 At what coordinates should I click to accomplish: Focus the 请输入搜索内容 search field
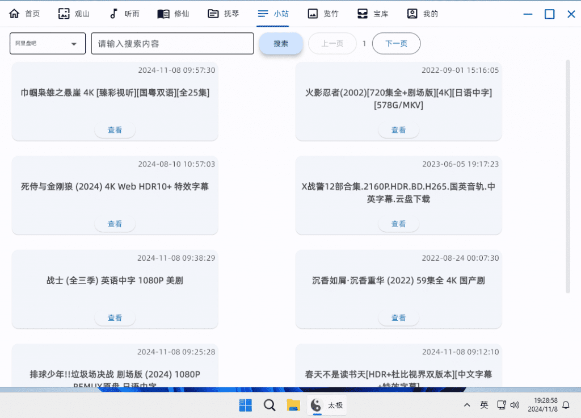point(172,43)
